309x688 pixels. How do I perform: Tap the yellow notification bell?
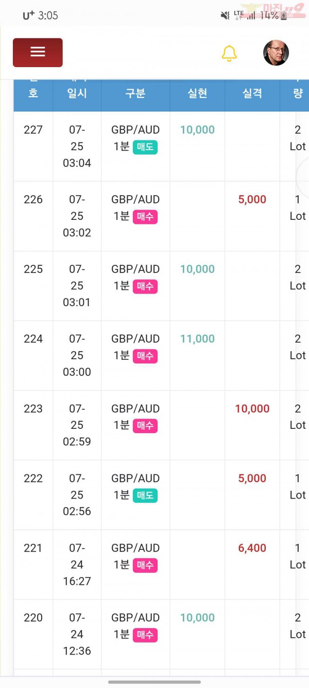[229, 53]
